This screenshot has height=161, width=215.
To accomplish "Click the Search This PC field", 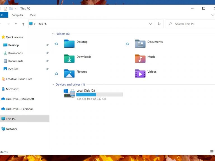I will [190, 24].
